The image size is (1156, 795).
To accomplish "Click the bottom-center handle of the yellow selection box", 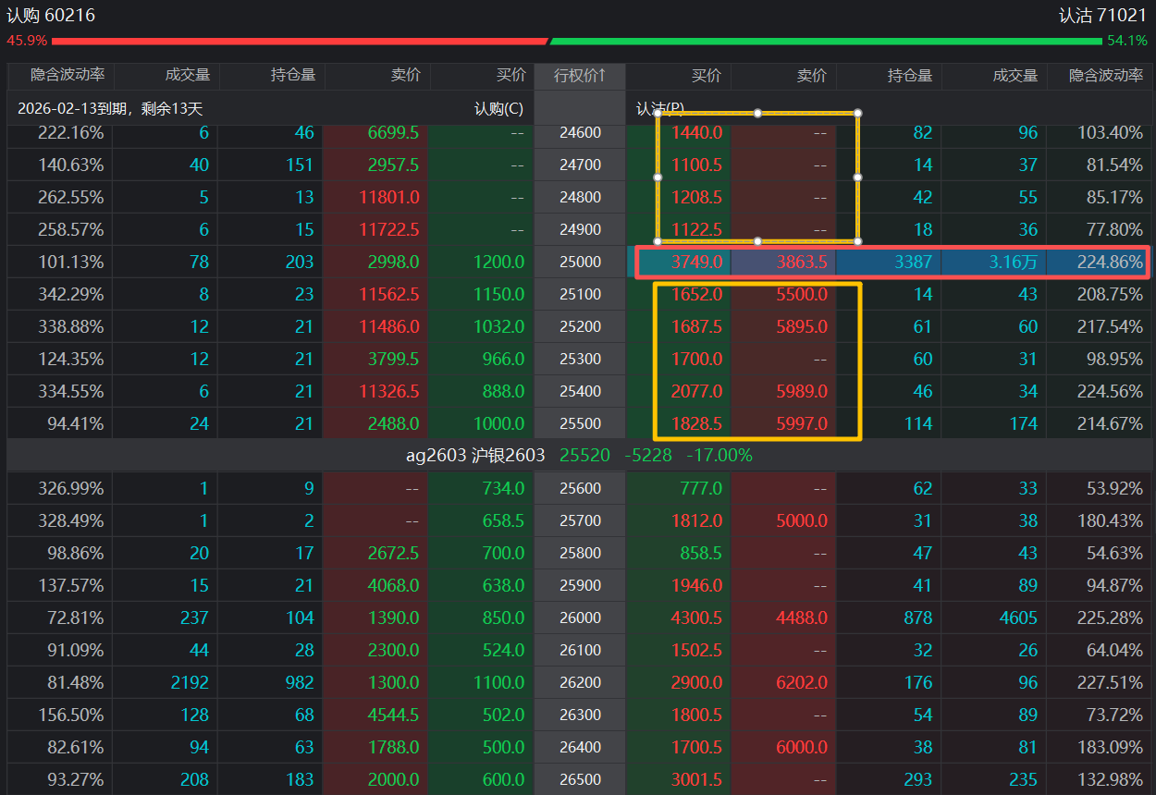I will (757, 241).
